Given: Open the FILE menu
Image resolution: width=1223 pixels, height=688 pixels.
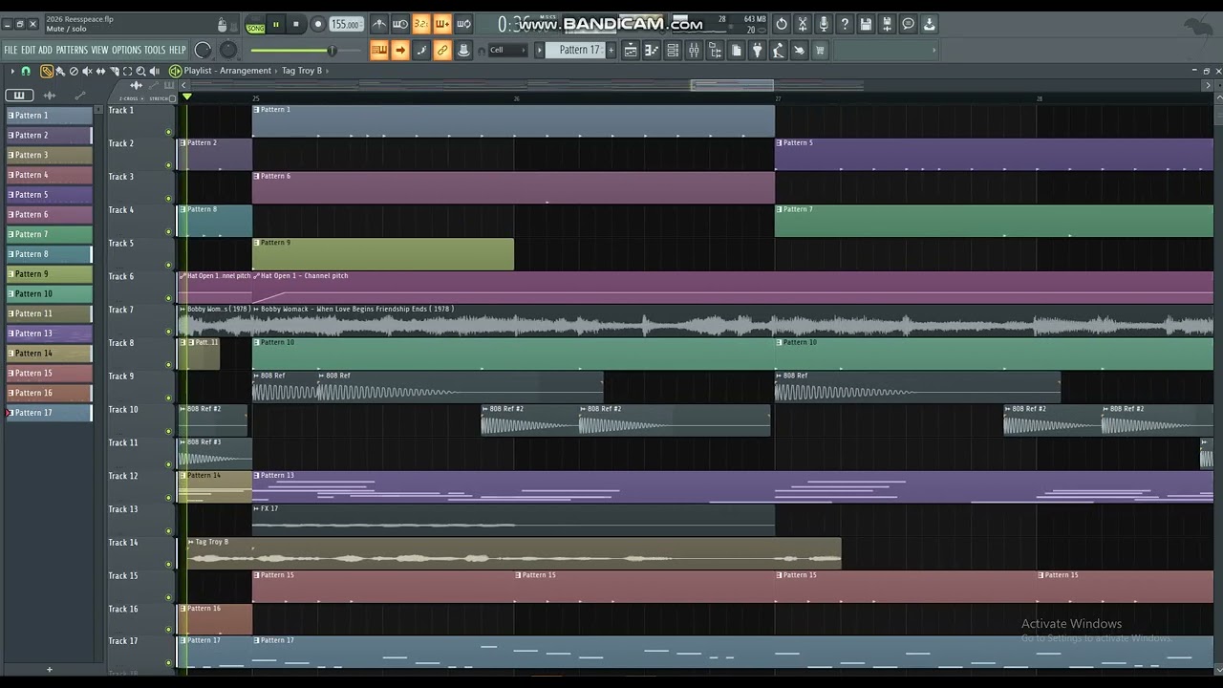Looking at the screenshot, I should point(11,50).
